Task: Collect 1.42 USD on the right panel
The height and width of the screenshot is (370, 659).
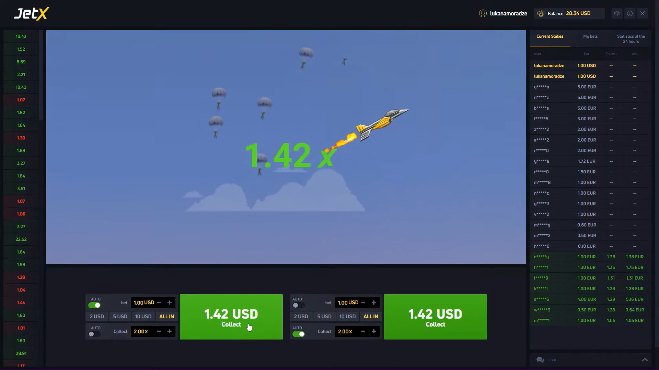Action: point(436,317)
